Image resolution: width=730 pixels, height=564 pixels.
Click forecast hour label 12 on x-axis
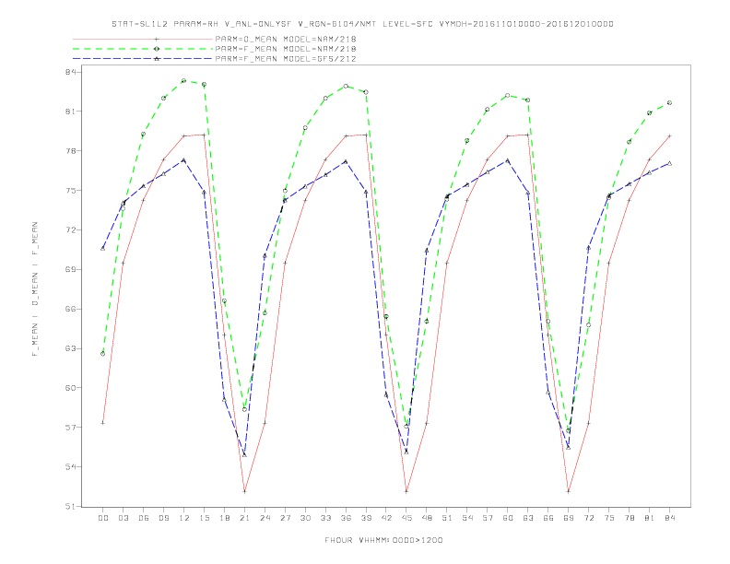click(184, 518)
